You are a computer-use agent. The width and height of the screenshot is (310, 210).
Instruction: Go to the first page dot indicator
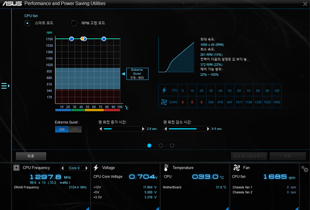click(149, 146)
